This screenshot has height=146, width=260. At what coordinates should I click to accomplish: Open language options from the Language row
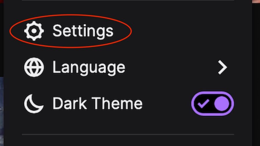click(128, 67)
